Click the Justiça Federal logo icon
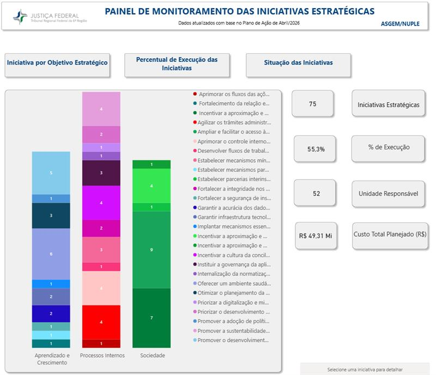 click(x=20, y=17)
